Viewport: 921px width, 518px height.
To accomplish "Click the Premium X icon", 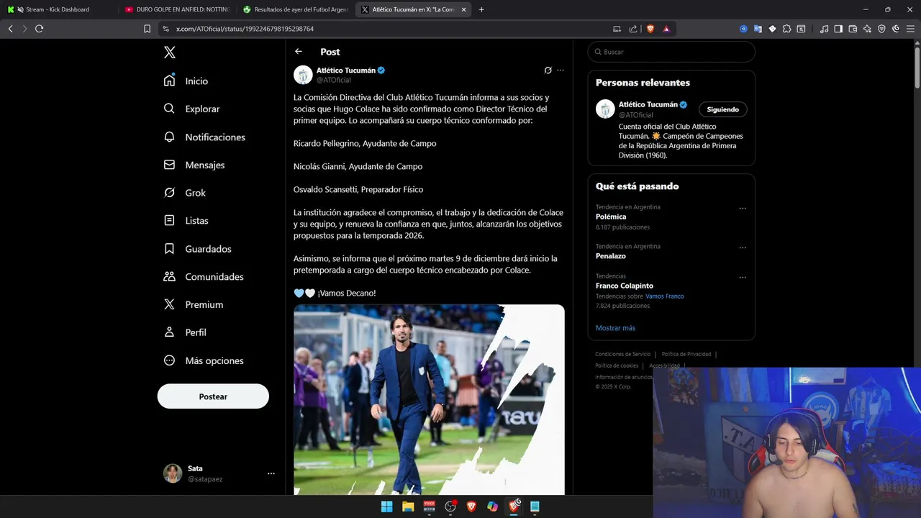I will (169, 304).
